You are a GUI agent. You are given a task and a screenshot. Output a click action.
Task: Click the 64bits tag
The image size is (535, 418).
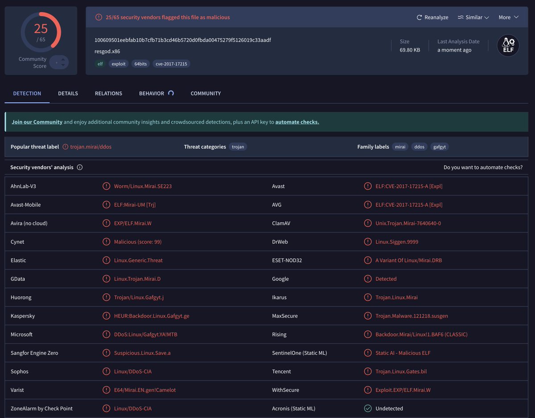click(141, 64)
